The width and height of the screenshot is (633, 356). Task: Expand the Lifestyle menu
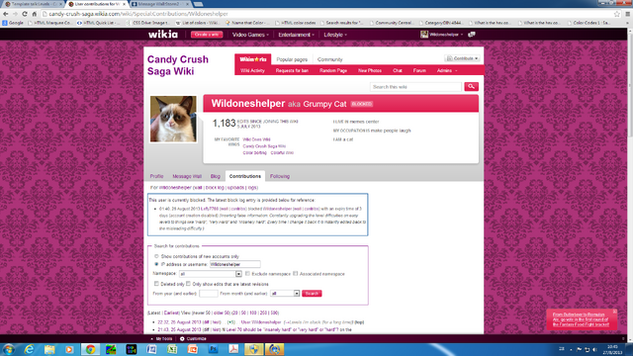pos(335,35)
